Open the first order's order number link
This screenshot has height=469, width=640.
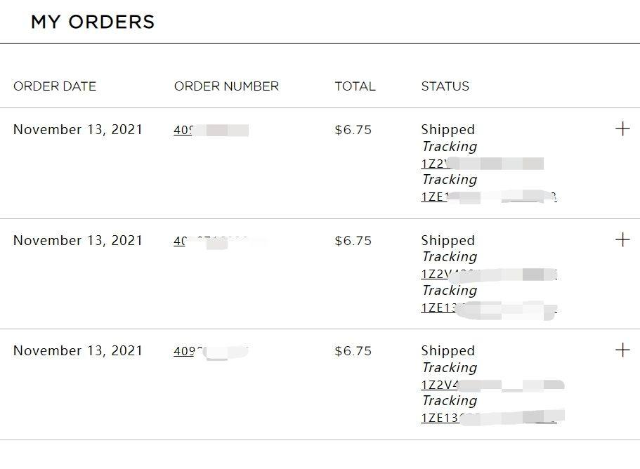pyautogui.click(x=211, y=130)
